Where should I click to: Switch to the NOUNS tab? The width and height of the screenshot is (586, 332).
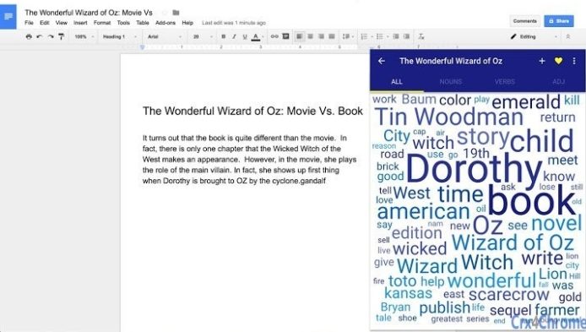(x=451, y=81)
